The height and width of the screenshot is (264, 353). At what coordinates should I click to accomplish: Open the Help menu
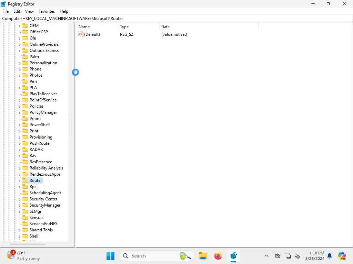point(64,11)
